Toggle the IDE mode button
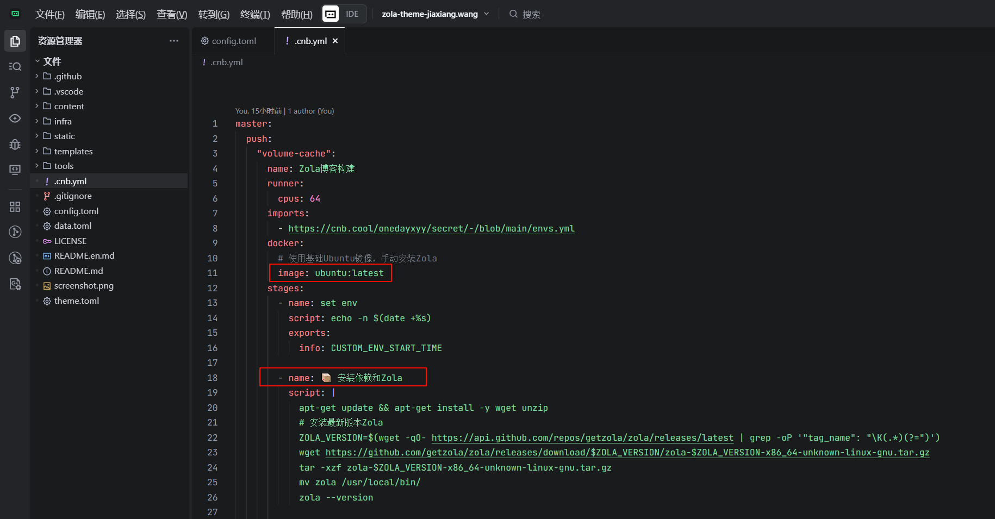 tap(352, 14)
